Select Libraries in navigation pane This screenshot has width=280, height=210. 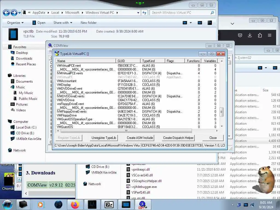19,76
